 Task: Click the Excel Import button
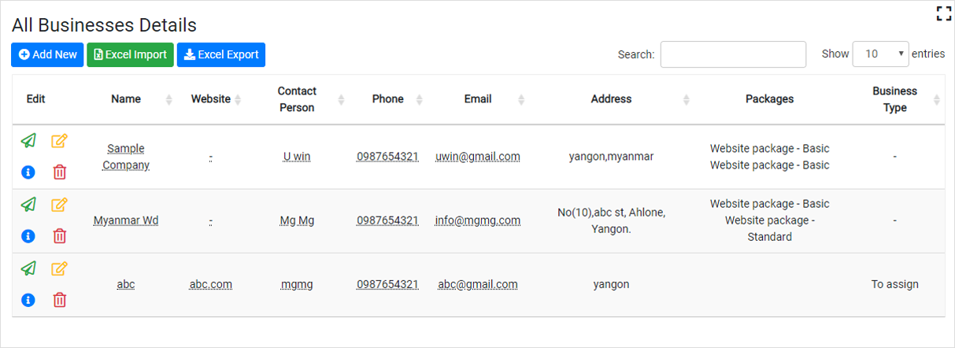130,54
